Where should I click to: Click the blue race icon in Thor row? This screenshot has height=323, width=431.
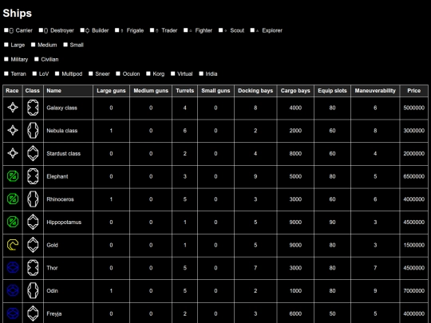point(13,268)
